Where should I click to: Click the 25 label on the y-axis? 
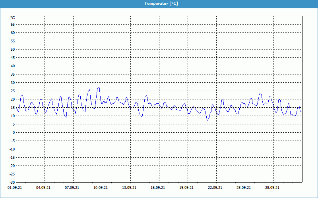12,91
